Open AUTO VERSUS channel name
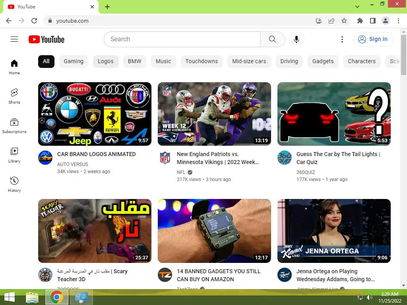407x305 pixels. [x=73, y=164]
